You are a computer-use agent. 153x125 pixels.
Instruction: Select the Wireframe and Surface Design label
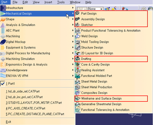[x=101, y=98]
